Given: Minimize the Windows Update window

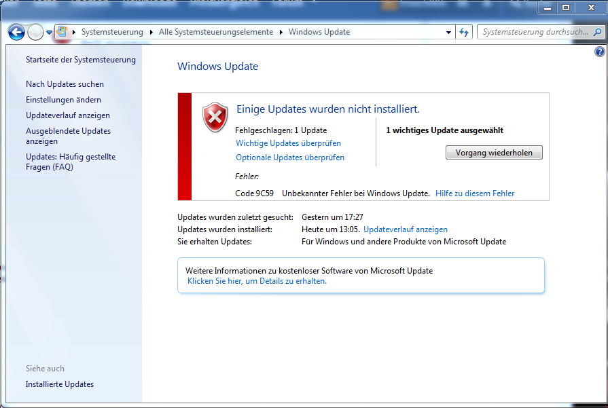Looking at the screenshot, I should pos(548,7).
